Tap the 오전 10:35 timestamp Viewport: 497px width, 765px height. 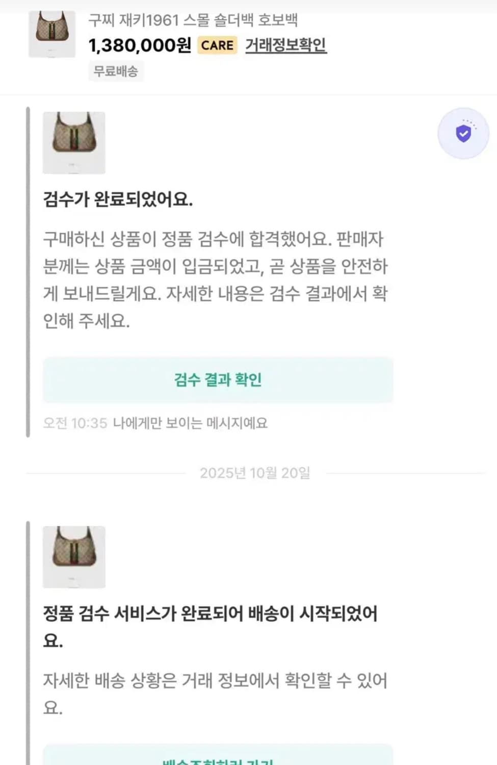click(x=75, y=423)
